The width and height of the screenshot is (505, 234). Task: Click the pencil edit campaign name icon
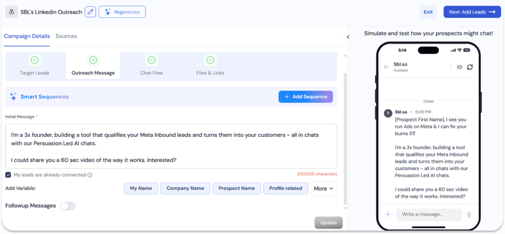click(90, 12)
